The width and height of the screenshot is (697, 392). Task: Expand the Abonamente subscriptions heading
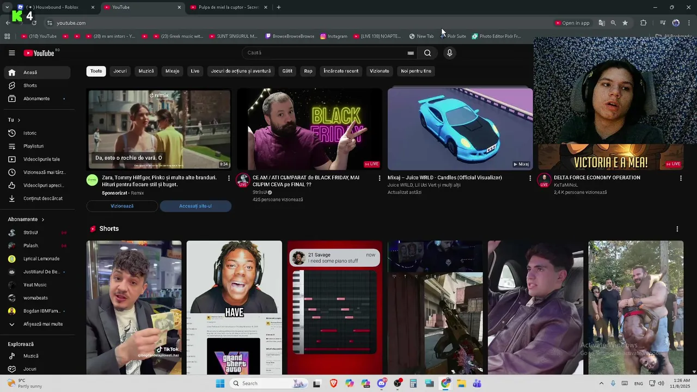click(x=26, y=219)
